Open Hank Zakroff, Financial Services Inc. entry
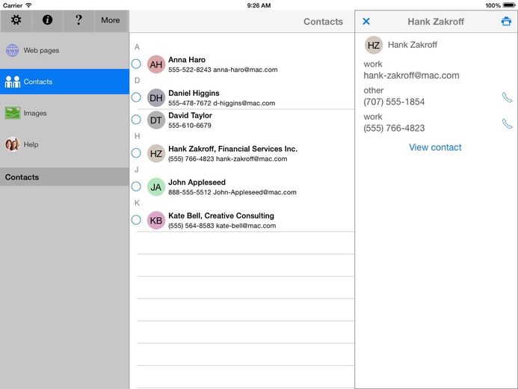Image resolution: width=518 pixels, height=389 pixels. click(233, 149)
